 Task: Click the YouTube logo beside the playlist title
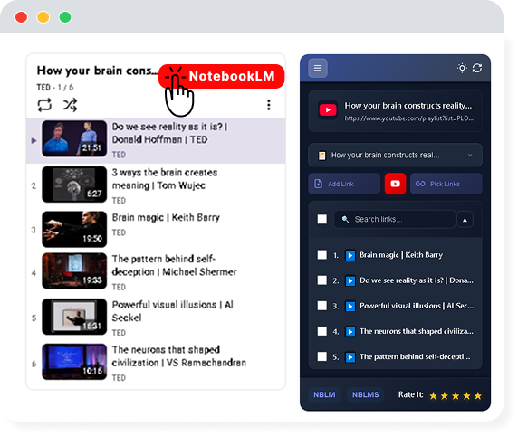click(x=328, y=110)
